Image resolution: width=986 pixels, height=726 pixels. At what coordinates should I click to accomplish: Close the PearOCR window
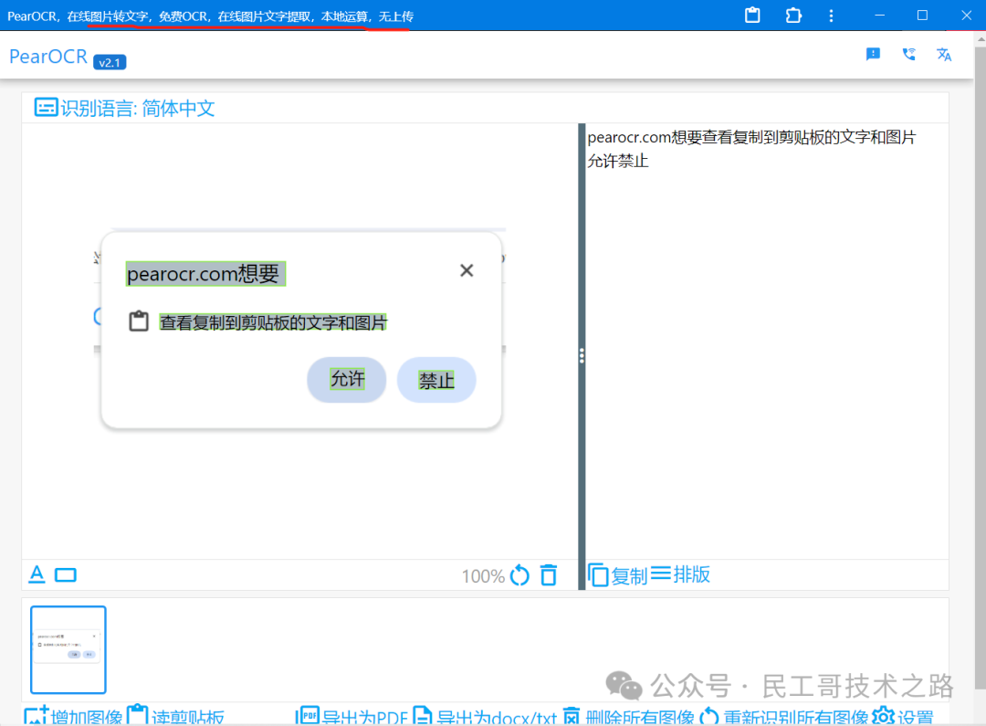967,16
